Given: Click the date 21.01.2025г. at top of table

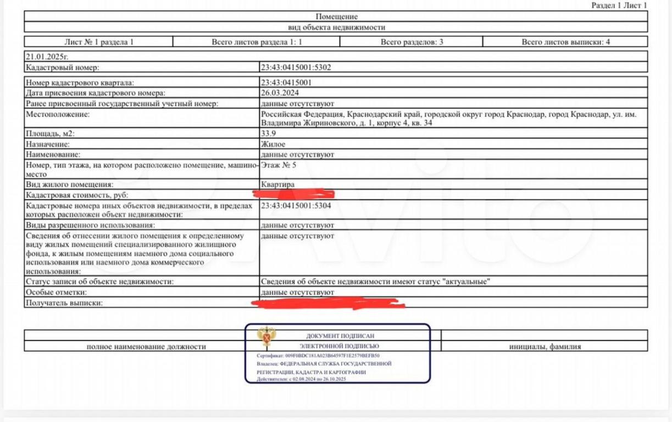Looking at the screenshot, I should [47, 56].
